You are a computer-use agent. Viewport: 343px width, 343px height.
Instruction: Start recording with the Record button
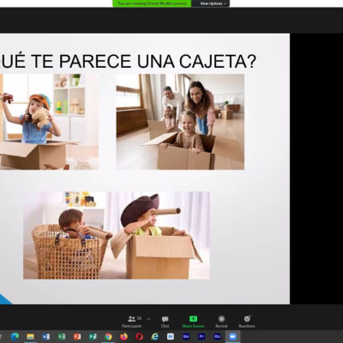click(221, 322)
